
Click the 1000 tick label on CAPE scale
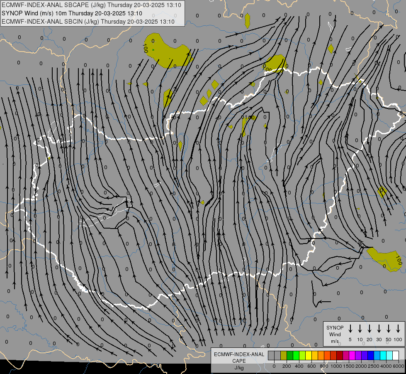tap(336, 366)
